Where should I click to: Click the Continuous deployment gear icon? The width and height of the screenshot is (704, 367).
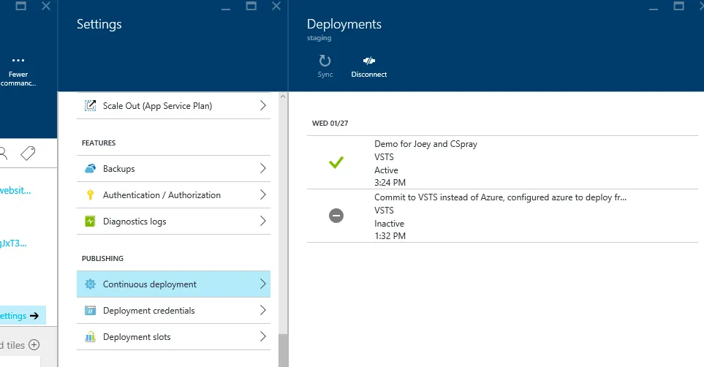tap(90, 284)
